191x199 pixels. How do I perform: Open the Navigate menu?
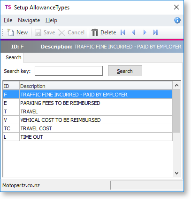click(29, 20)
